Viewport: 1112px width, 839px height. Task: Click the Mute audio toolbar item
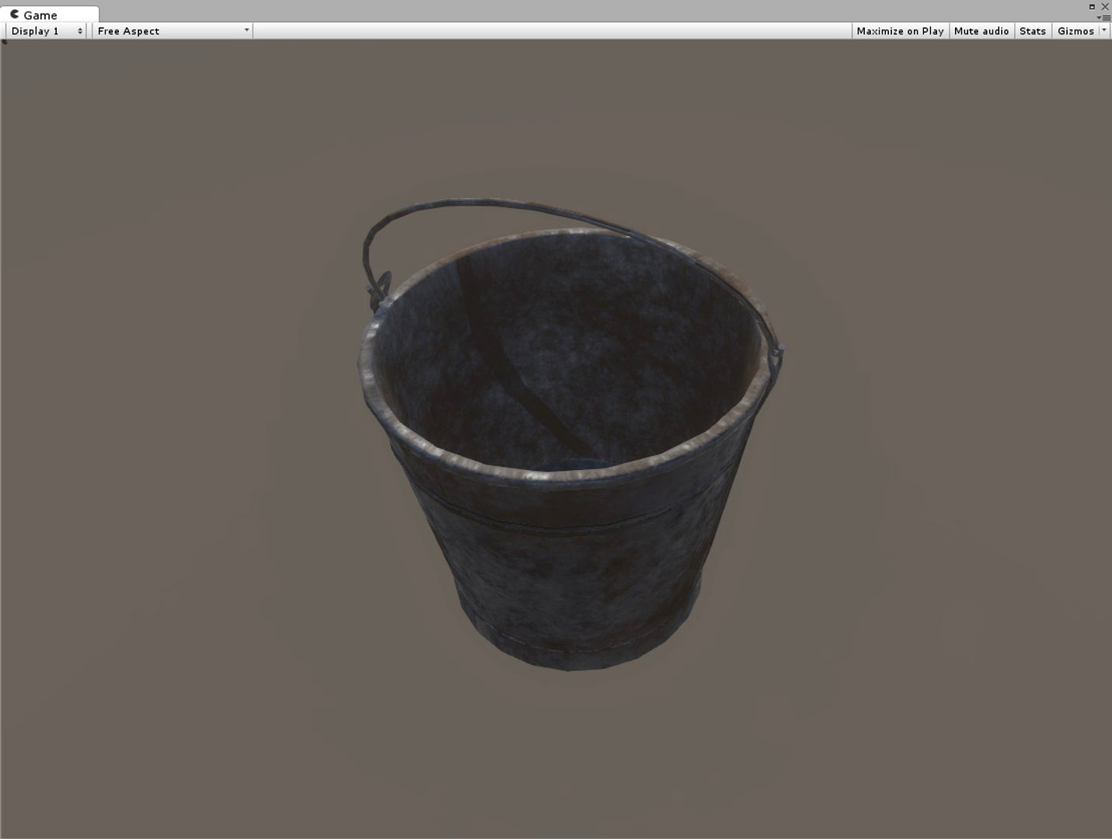pos(981,31)
